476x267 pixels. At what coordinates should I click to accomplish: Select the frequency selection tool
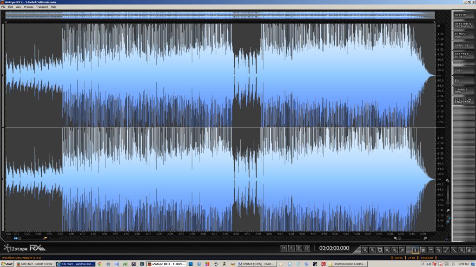pyautogui.click(x=431, y=250)
